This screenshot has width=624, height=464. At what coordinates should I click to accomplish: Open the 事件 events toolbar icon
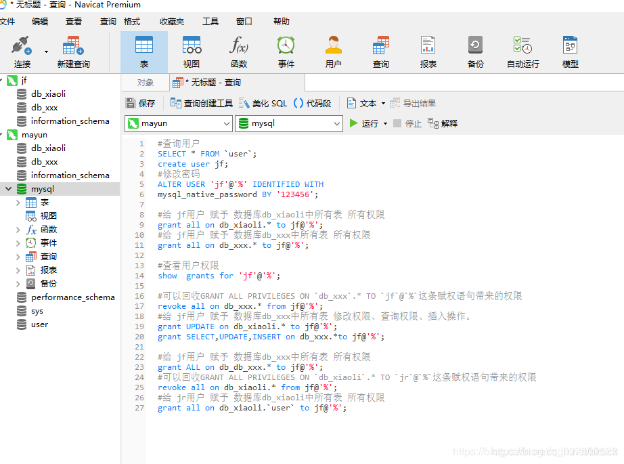click(x=286, y=51)
